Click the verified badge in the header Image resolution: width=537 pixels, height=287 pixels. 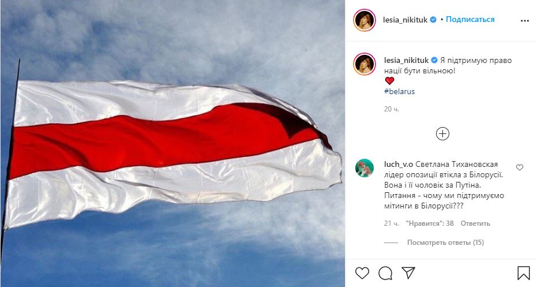click(433, 20)
